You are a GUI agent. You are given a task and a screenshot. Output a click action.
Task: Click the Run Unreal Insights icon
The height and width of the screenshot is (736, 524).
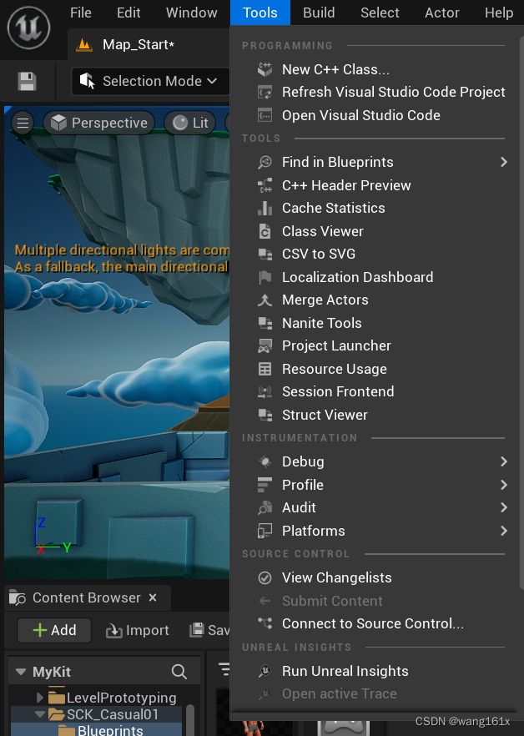pos(265,671)
